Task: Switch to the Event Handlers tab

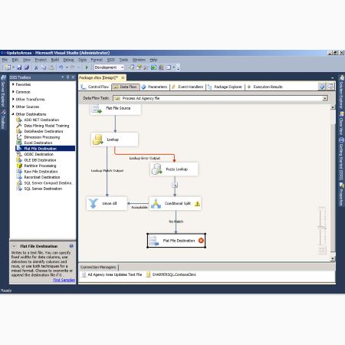Action: (x=188, y=87)
